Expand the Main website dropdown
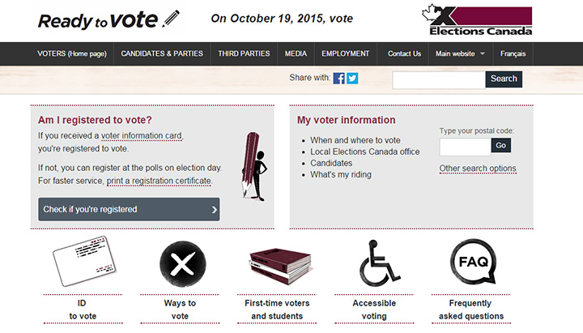This screenshot has height=333, width=583. coord(460,54)
